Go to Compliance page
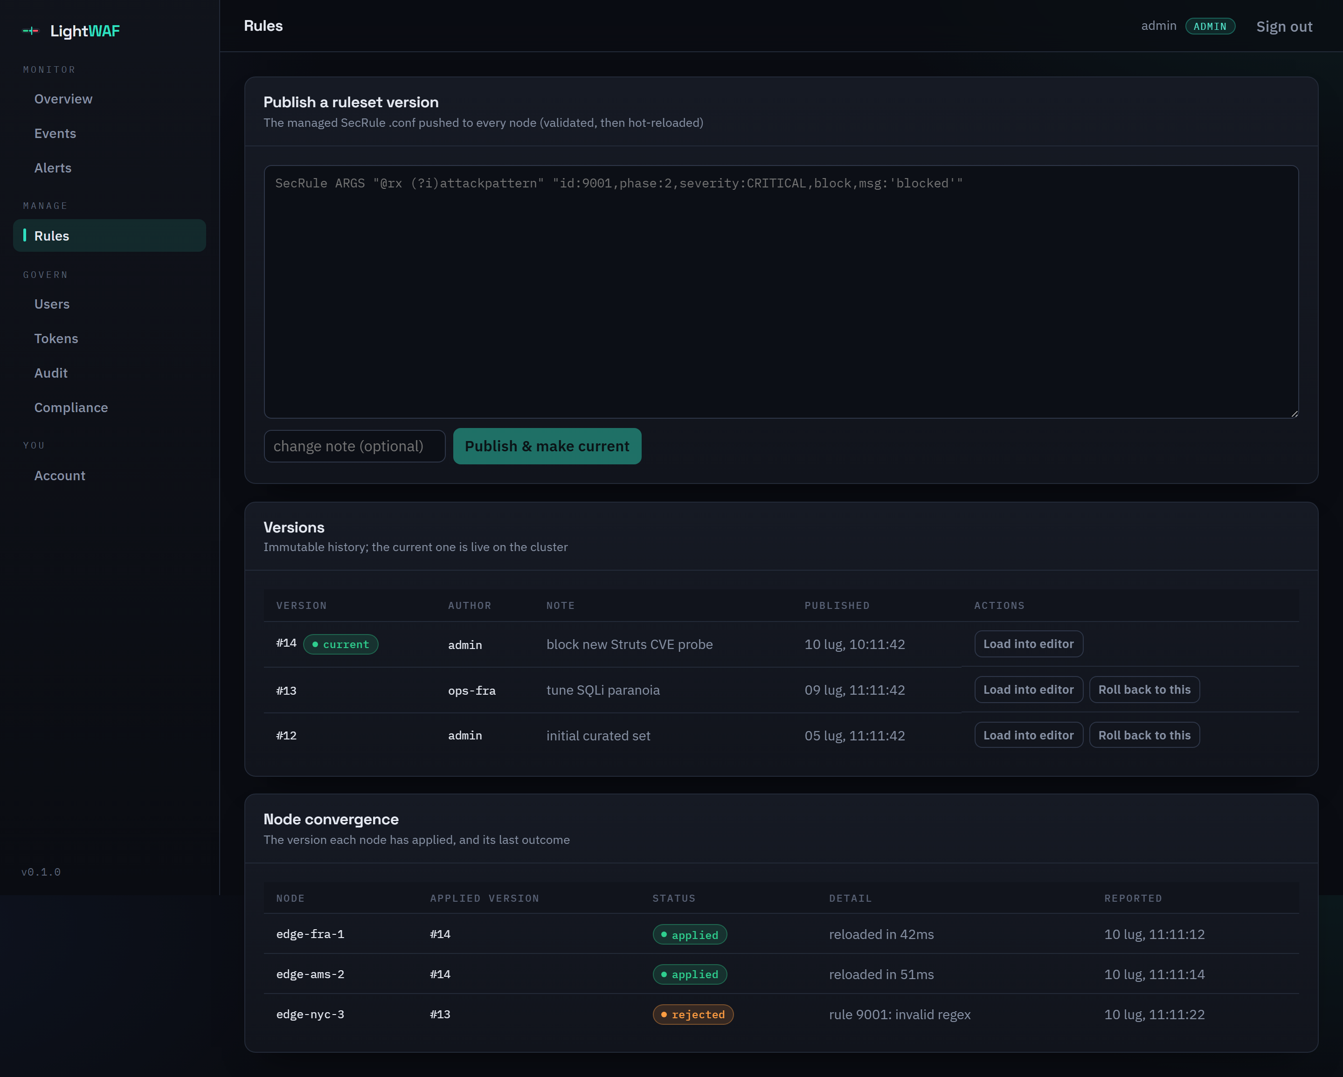Image resolution: width=1343 pixels, height=1077 pixels. click(x=71, y=407)
